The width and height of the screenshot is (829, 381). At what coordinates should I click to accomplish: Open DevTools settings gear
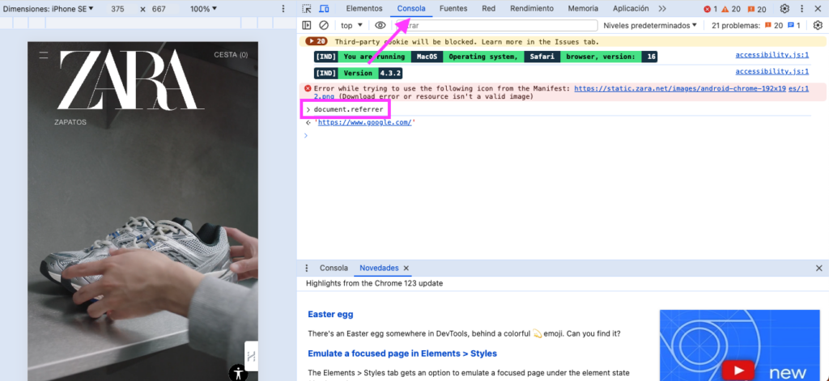[784, 9]
